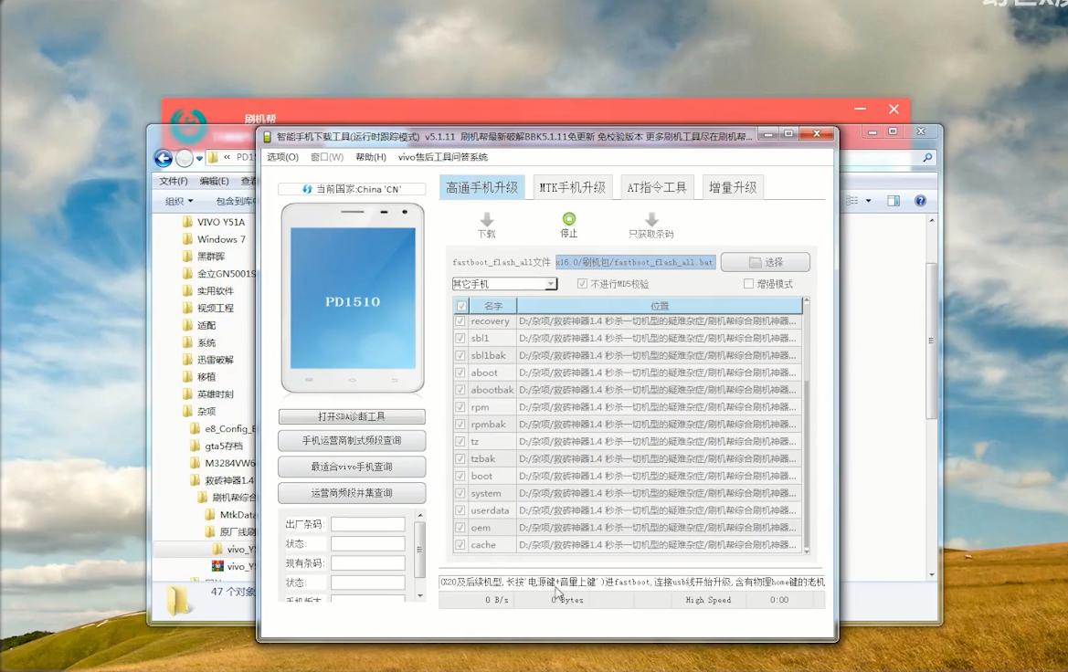Select the 视频工程 folder in tree
The width and height of the screenshot is (1068, 672).
tap(207, 308)
